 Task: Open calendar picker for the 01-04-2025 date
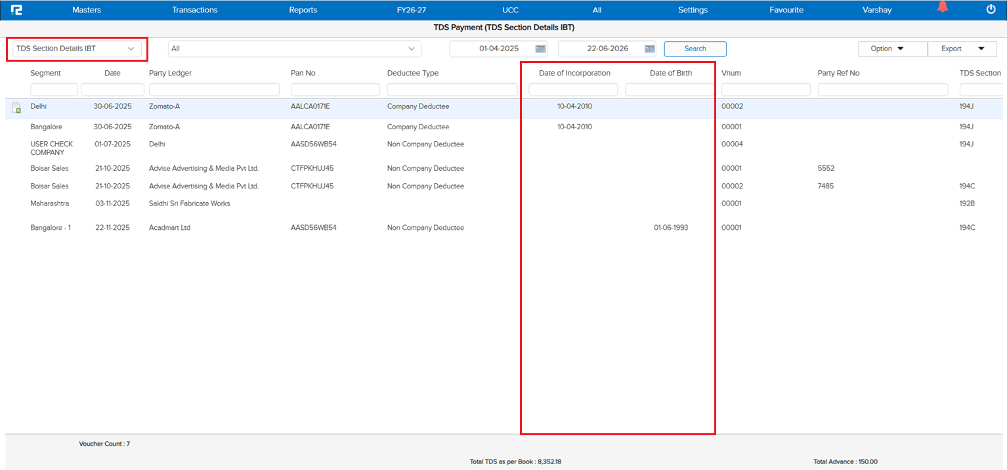(x=541, y=49)
